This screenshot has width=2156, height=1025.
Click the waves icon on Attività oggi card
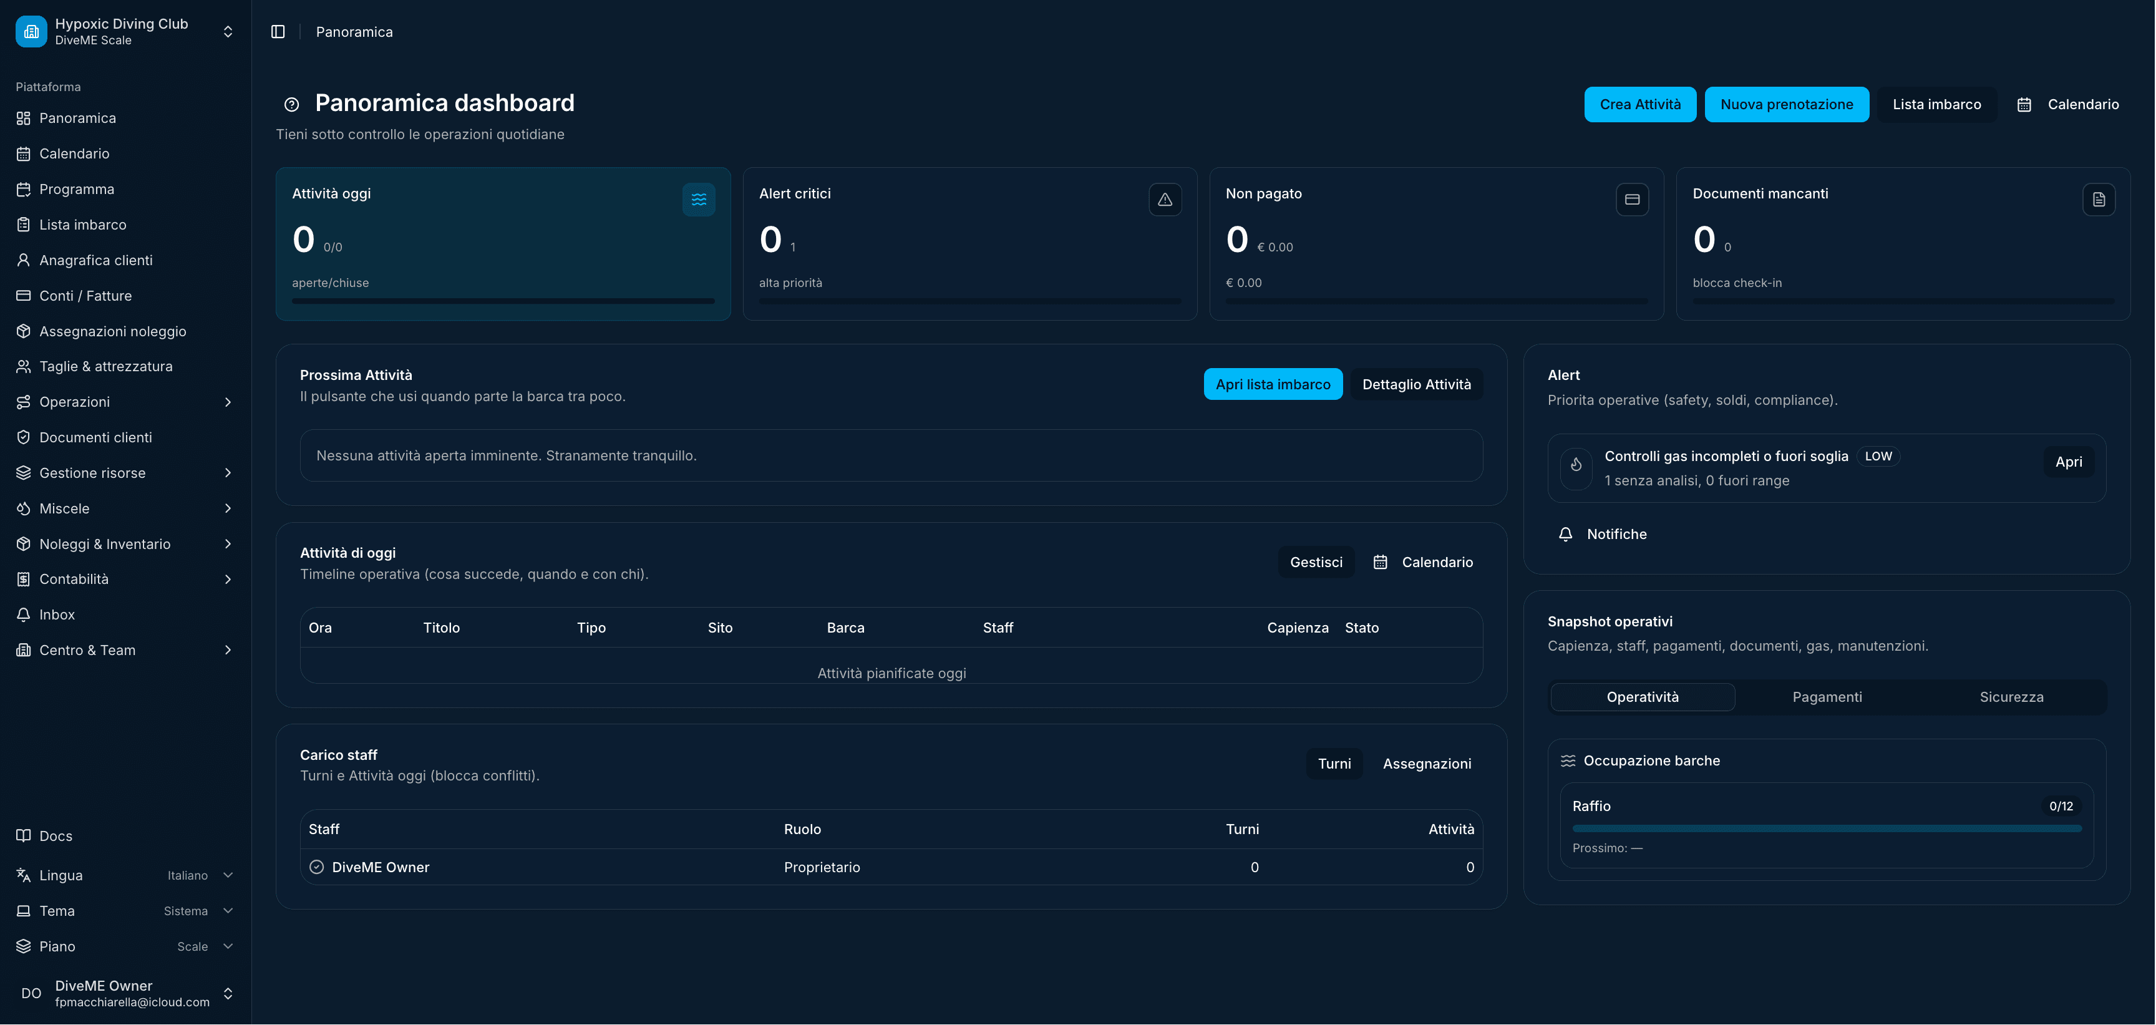(699, 200)
